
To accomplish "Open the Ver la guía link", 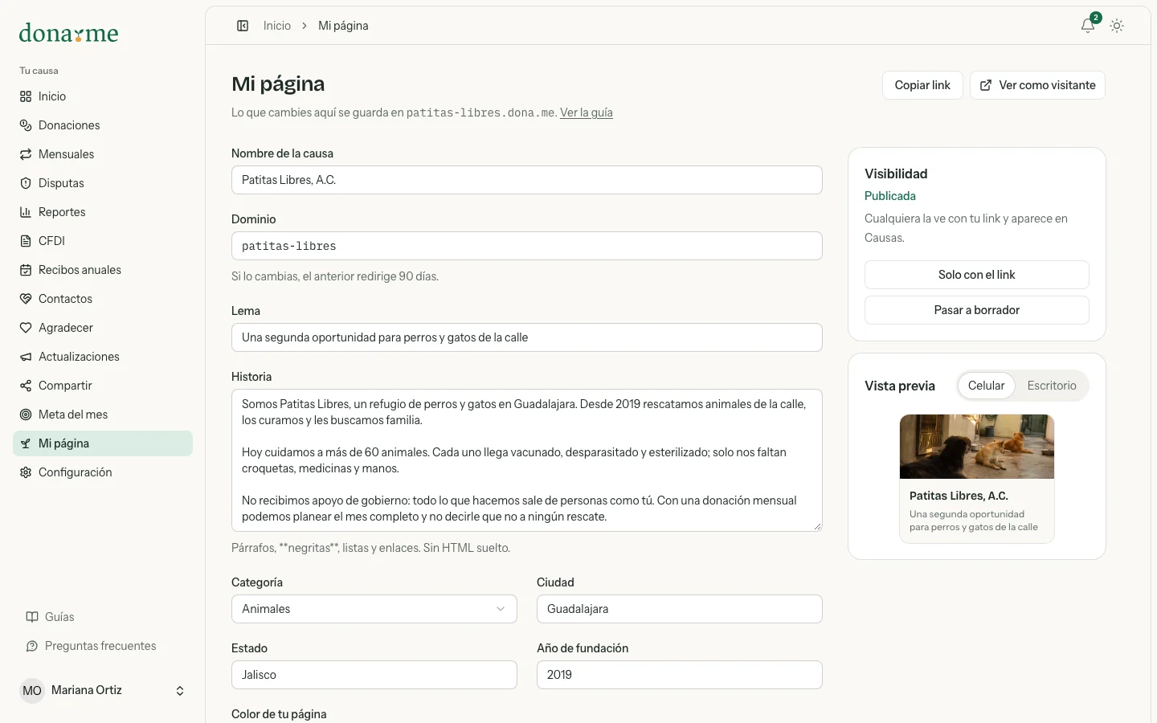I will click(587, 112).
